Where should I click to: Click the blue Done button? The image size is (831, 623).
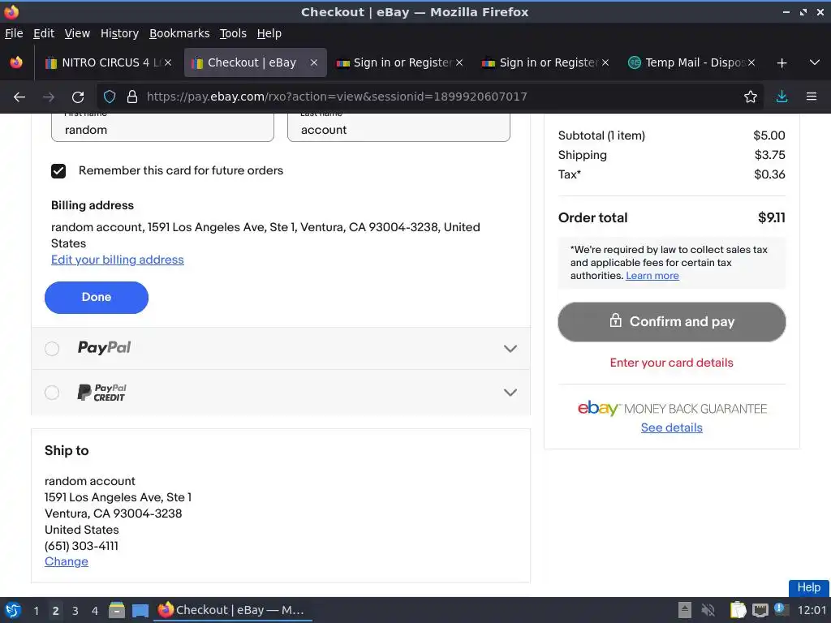97,297
